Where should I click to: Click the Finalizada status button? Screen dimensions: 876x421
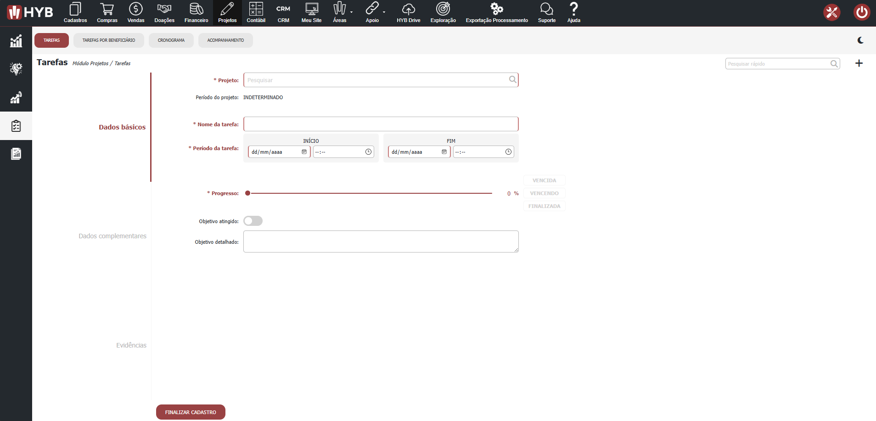click(x=544, y=206)
